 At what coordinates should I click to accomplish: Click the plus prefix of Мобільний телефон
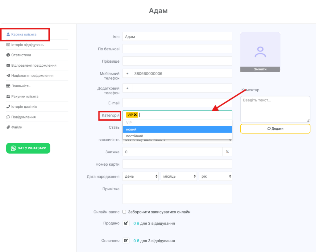(127, 74)
